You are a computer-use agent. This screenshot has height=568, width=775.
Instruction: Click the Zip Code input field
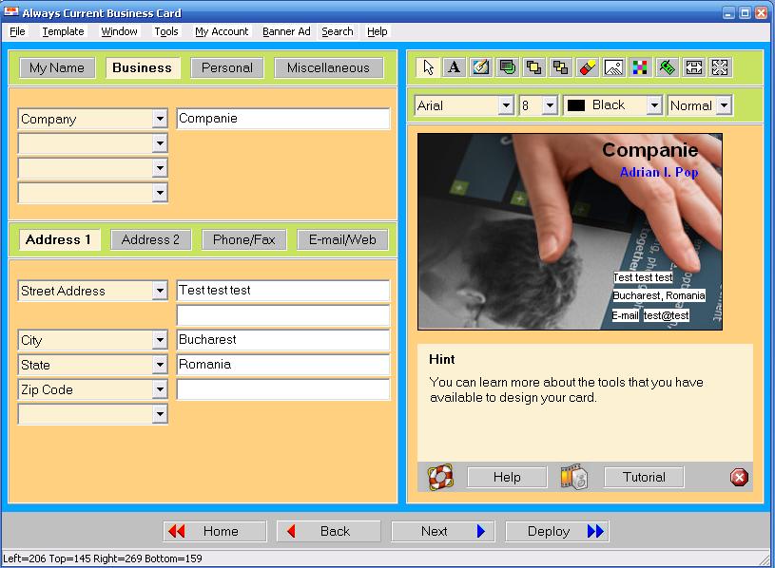pos(283,389)
